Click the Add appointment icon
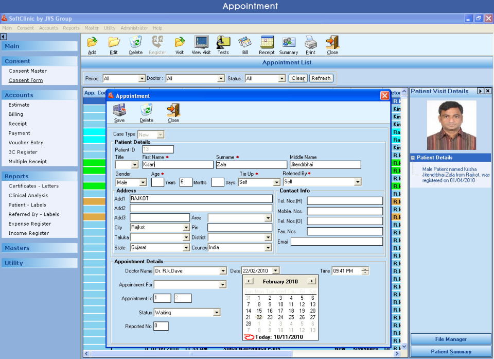494x359 pixels. point(92,44)
